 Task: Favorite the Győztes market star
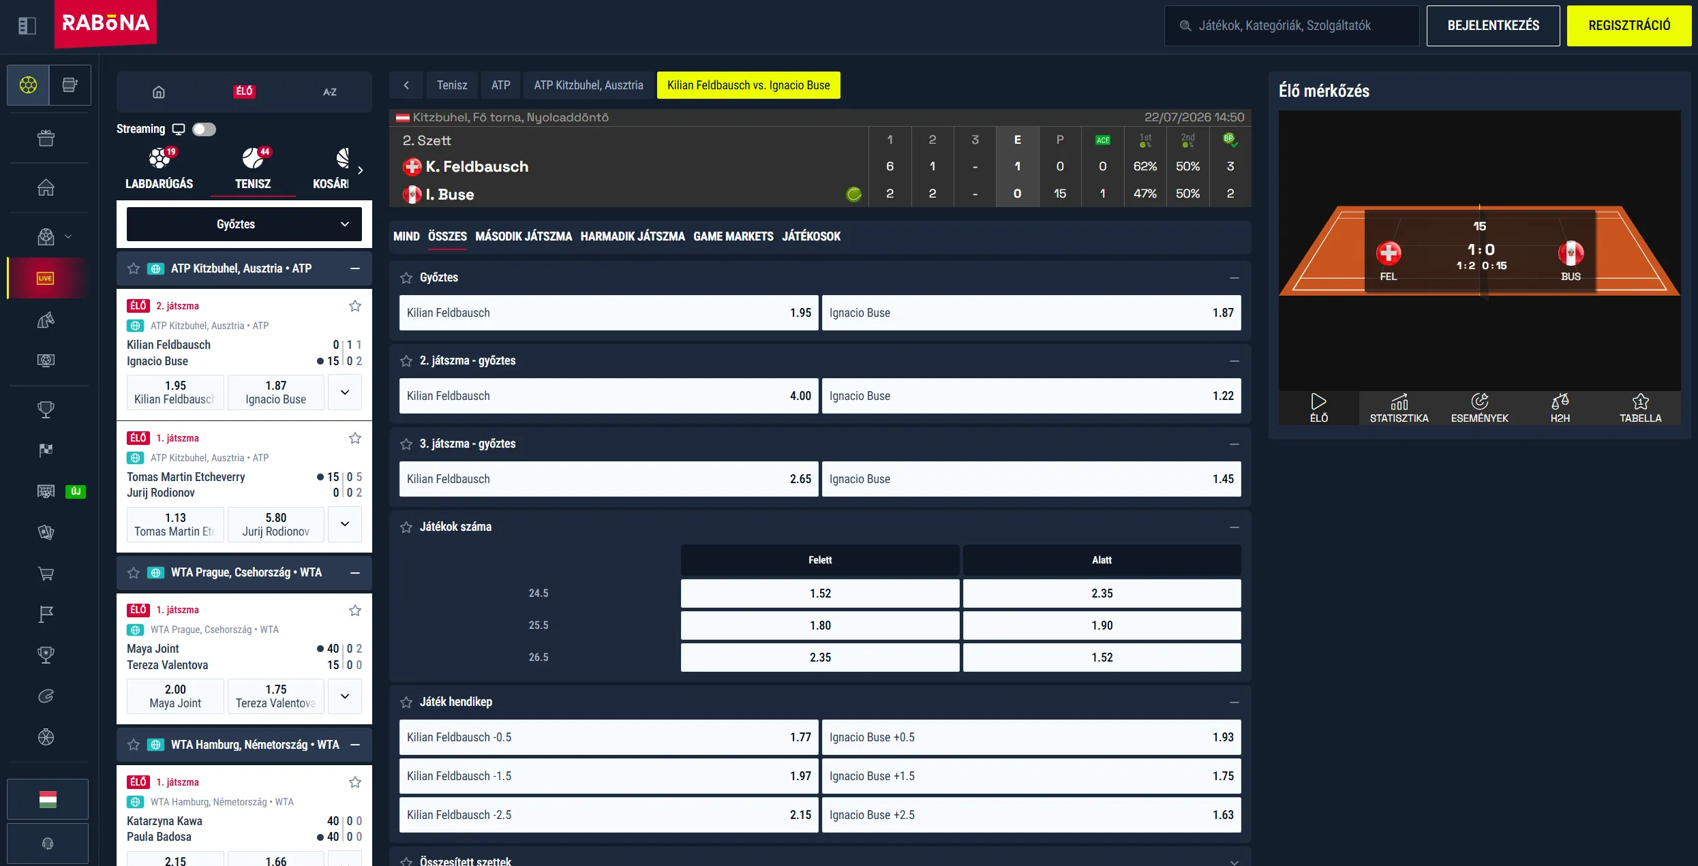[406, 278]
